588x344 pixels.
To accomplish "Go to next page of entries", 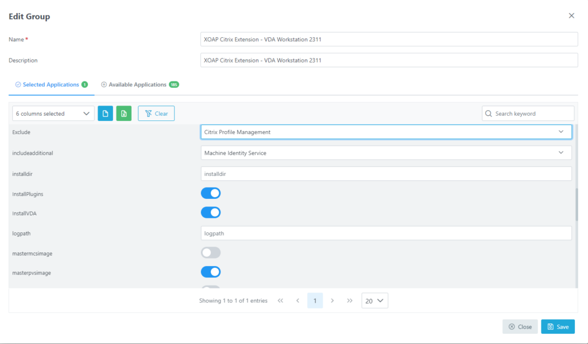I will [332, 300].
